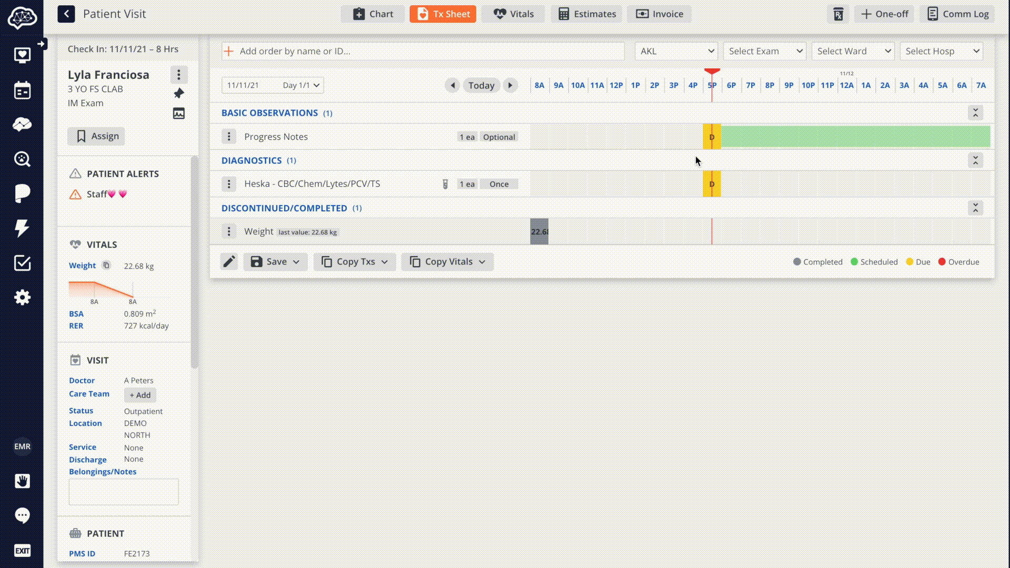The height and width of the screenshot is (568, 1010).
Task: Open the Copy Txs dropdown
Action: pos(355,262)
